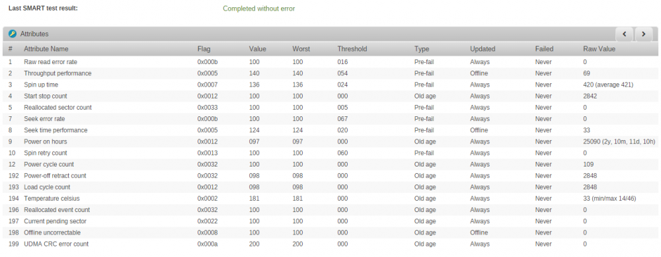Click the 'Last SMART test result:' label
Image resolution: width=661 pixels, height=257 pixels.
[x=43, y=8]
